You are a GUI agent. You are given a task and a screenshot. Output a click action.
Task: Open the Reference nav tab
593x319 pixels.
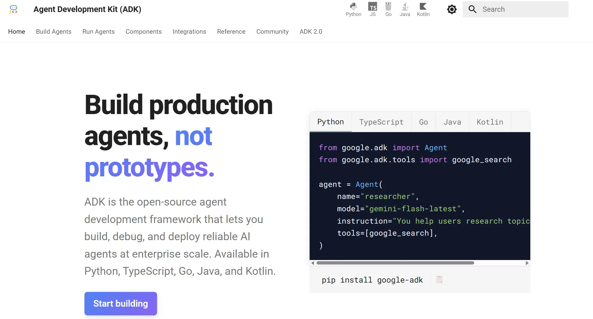pyautogui.click(x=231, y=32)
